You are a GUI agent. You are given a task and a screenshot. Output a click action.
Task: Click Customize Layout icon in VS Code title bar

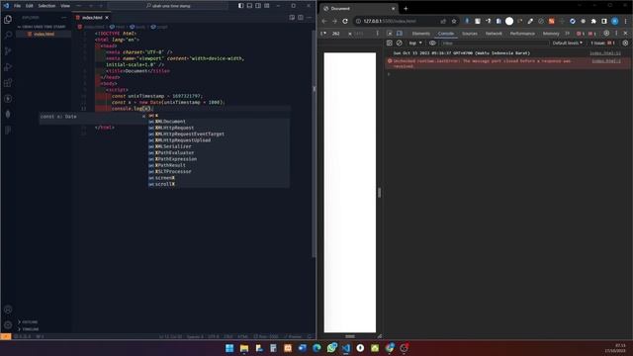[x=267, y=6]
